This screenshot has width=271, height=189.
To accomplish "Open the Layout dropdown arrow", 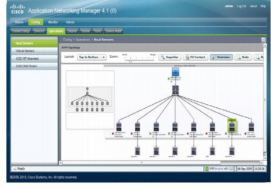I will pyautogui.click(x=104, y=57).
